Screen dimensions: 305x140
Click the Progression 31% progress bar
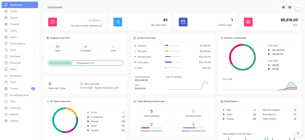tap(85, 63)
